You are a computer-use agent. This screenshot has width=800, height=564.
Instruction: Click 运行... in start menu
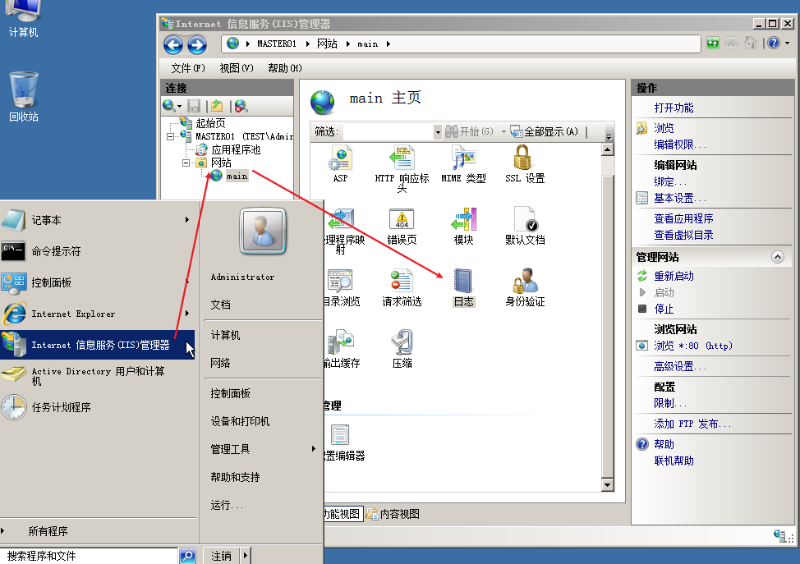point(227,506)
